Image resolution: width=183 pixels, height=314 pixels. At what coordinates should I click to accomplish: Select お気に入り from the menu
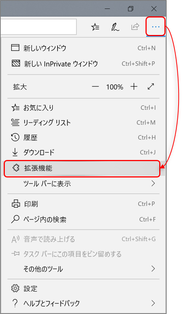83,108
